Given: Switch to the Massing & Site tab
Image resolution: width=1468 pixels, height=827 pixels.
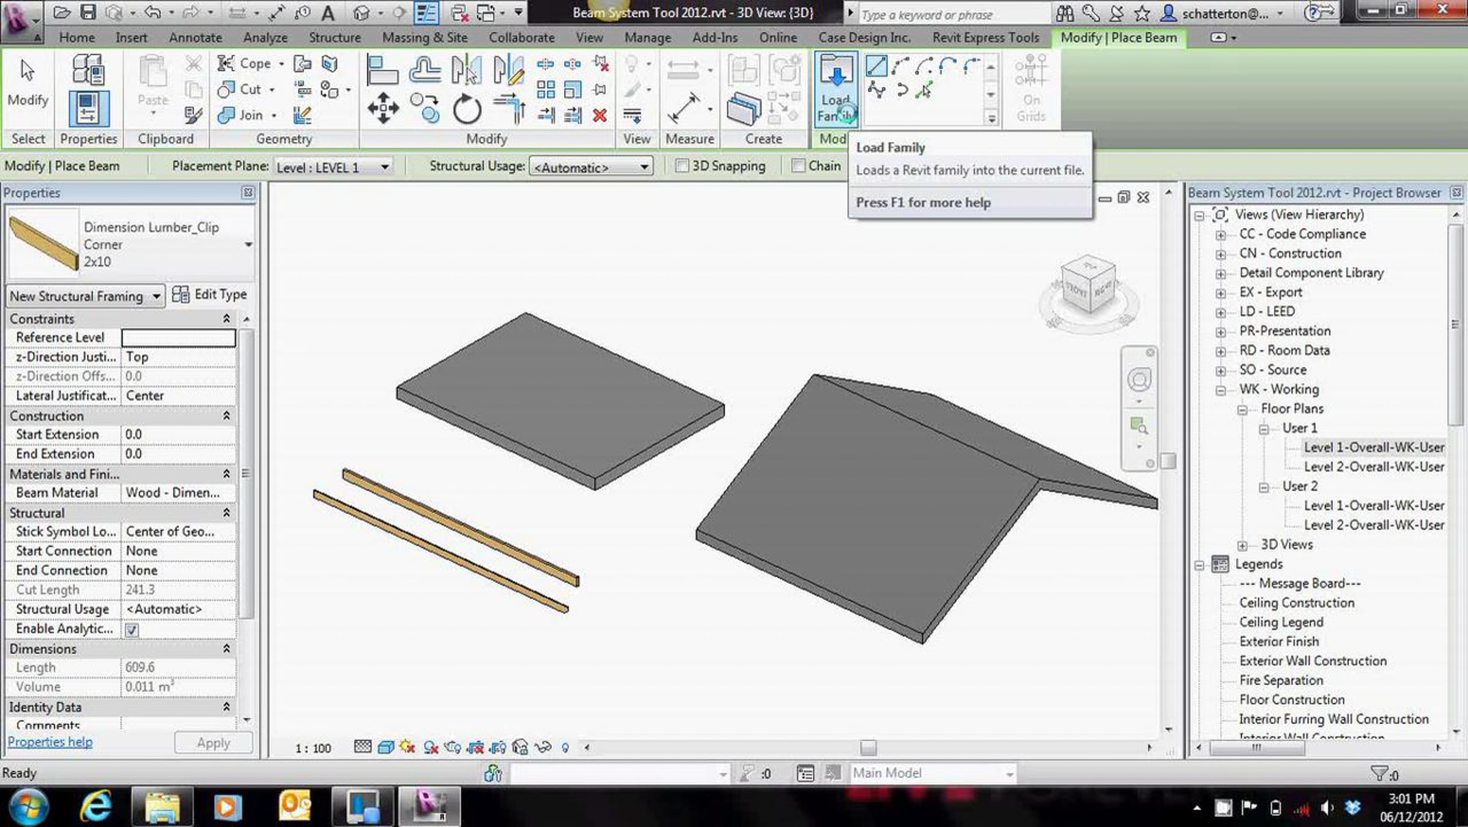Looking at the screenshot, I should click(425, 37).
